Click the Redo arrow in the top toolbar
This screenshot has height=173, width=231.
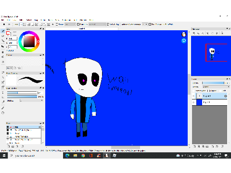(x=9, y=25)
